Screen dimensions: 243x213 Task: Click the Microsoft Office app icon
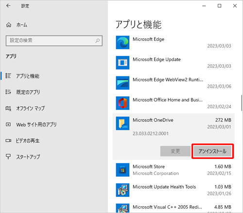point(122,103)
